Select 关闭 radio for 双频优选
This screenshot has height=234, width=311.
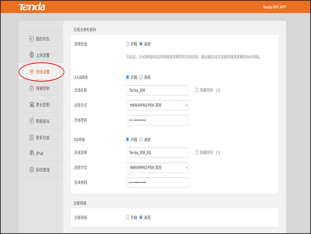pos(141,44)
